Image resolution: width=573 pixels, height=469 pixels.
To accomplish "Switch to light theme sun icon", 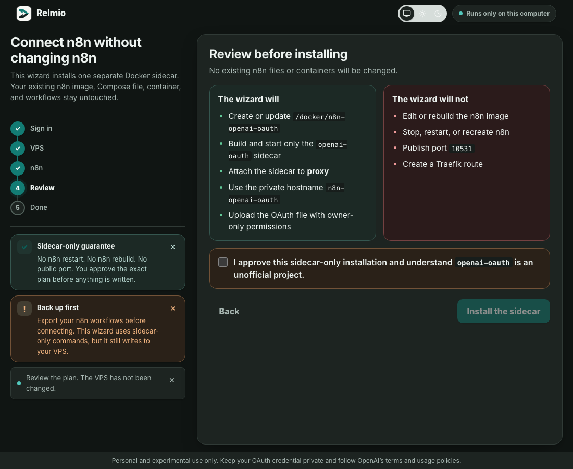I will [x=422, y=14].
